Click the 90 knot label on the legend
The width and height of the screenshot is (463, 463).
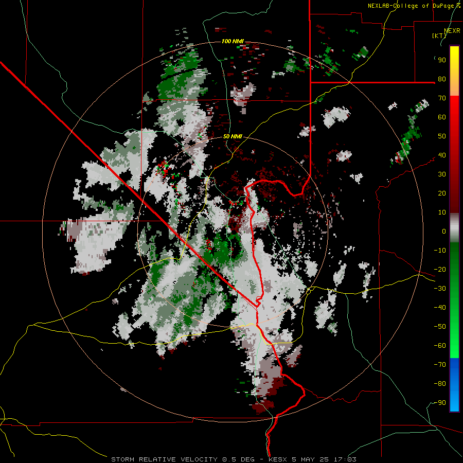(442, 60)
